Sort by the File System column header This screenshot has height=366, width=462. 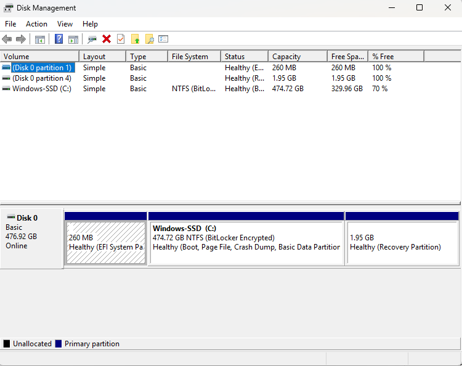click(195, 56)
